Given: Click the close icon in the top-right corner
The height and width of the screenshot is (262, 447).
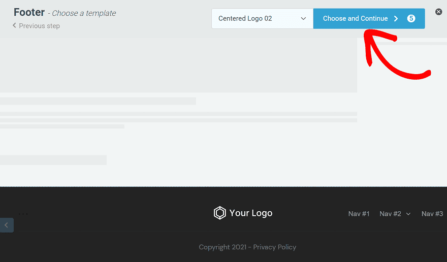Looking at the screenshot, I should point(439,12).
